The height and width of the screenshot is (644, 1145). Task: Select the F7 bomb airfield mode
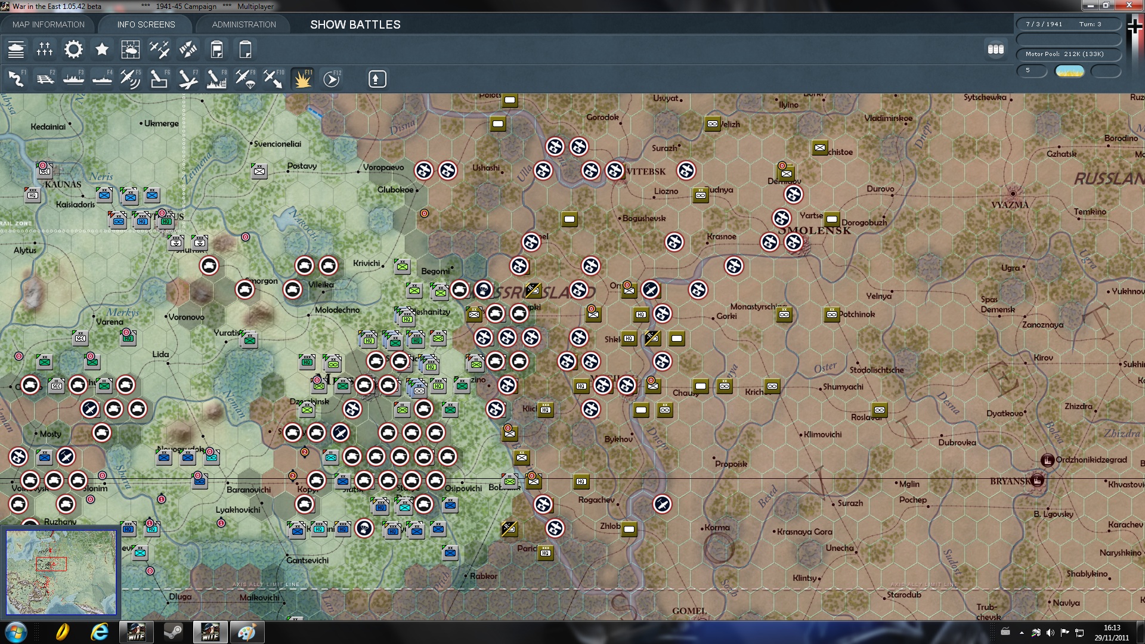point(188,79)
